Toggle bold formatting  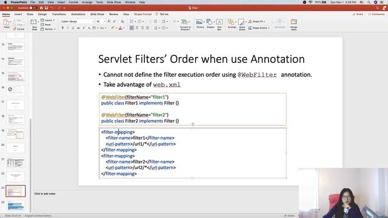62,28
